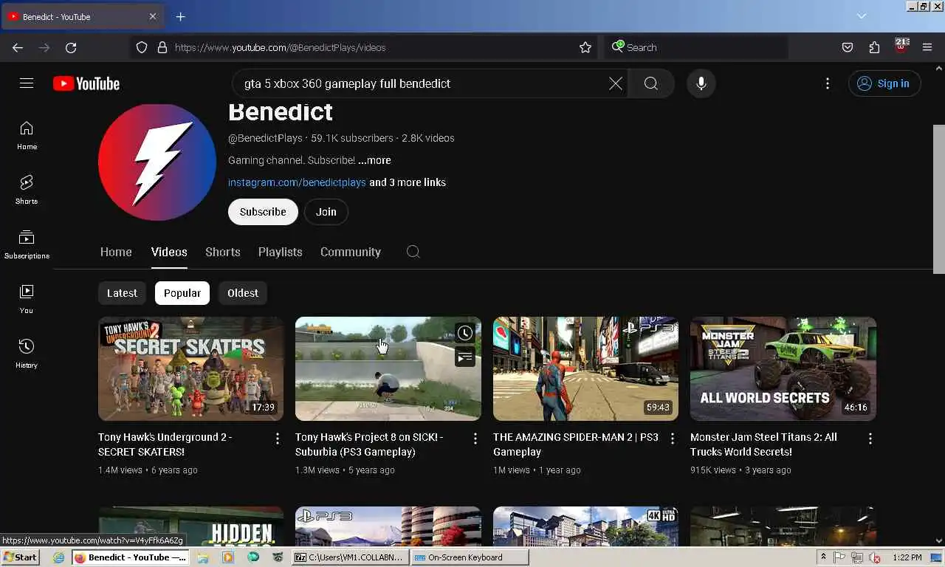Clear the search box text
945x567 pixels.
[616, 83]
